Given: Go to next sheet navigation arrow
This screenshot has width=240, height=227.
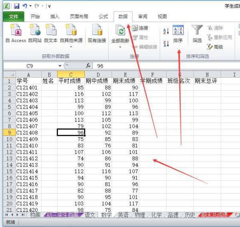Looking at the screenshot, I should pyautogui.click(x=17, y=215).
